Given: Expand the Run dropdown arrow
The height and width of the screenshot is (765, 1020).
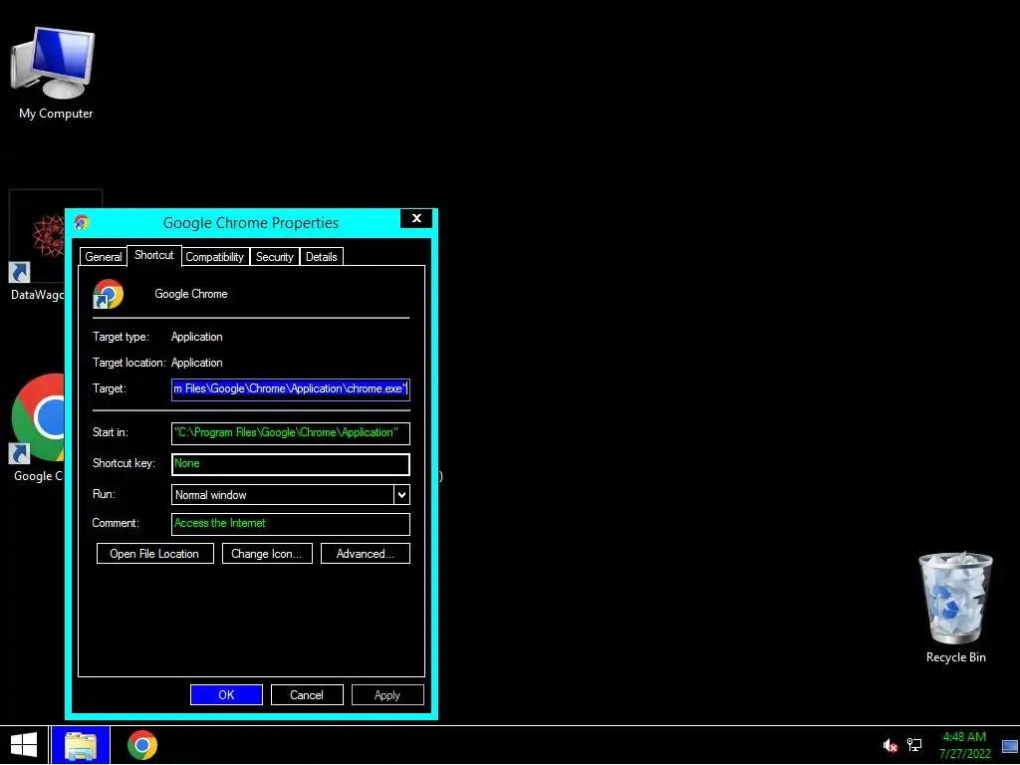Looking at the screenshot, I should pos(402,495).
